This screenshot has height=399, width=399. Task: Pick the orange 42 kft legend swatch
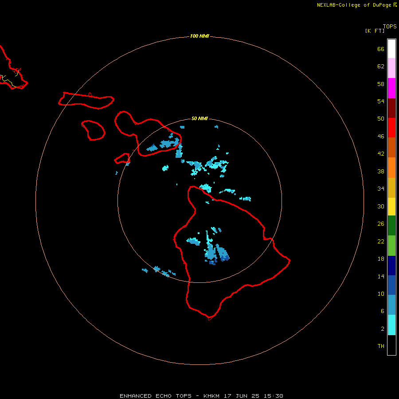point(391,168)
